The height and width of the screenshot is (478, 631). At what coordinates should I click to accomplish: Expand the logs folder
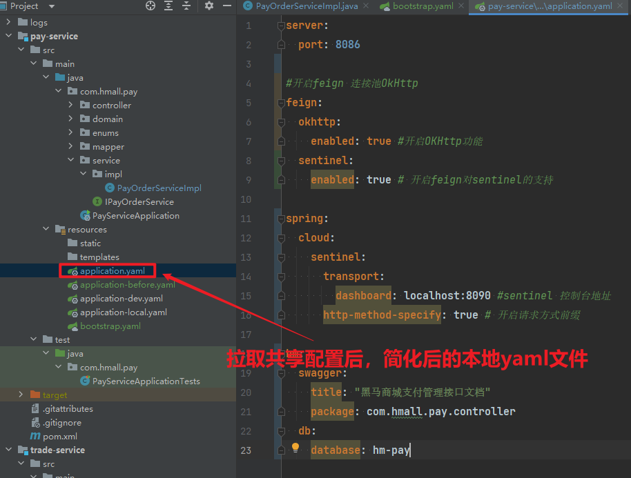(9, 22)
